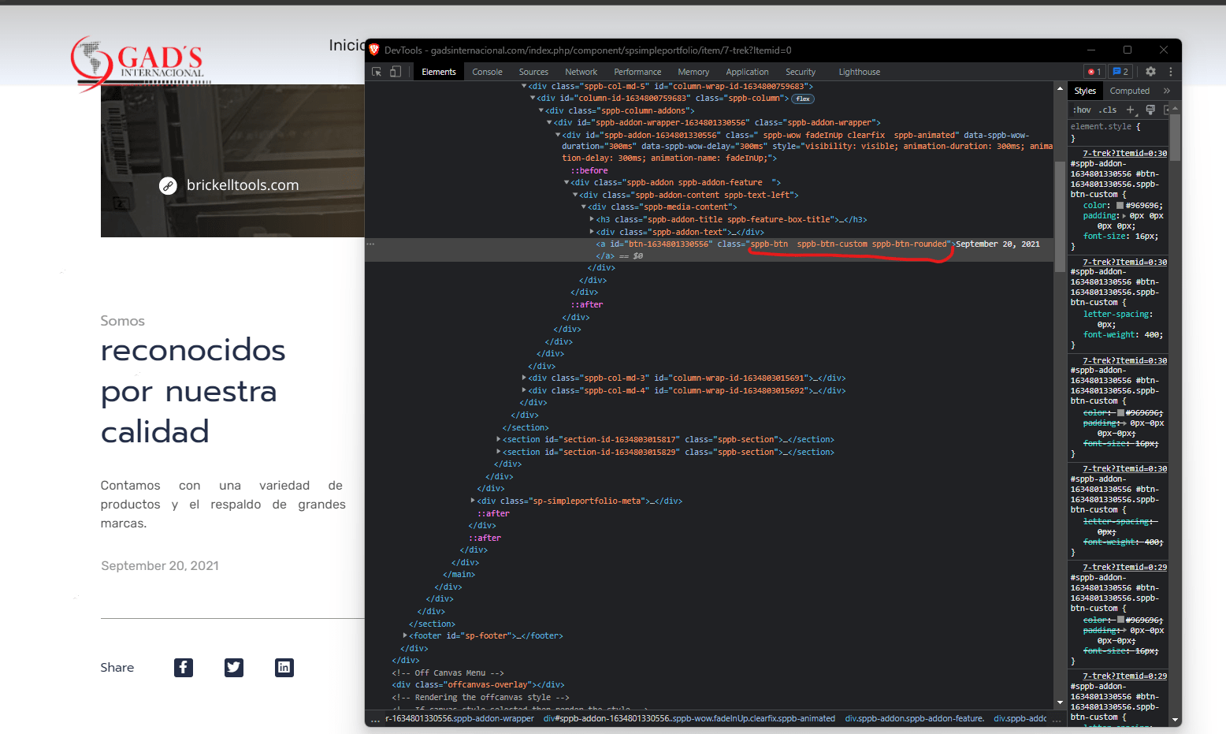Show more style tabs chevron
1226x734 pixels.
point(1167,91)
